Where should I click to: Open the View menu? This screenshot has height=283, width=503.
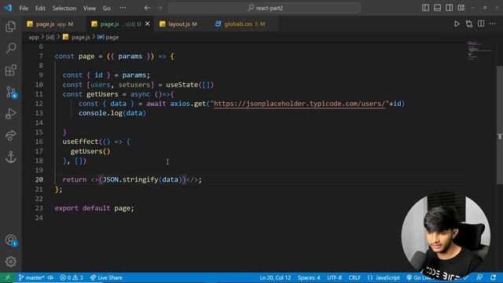(x=90, y=8)
